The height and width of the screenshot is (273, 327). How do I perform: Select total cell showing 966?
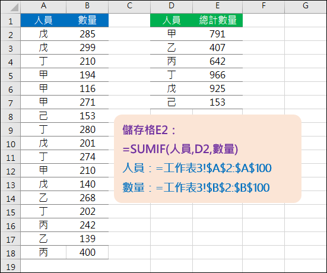(x=218, y=75)
